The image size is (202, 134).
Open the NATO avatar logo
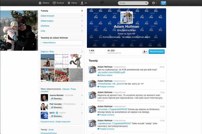(44, 115)
